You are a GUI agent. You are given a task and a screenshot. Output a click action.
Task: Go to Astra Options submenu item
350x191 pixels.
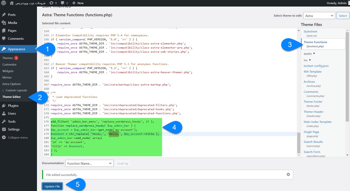(x=12, y=84)
